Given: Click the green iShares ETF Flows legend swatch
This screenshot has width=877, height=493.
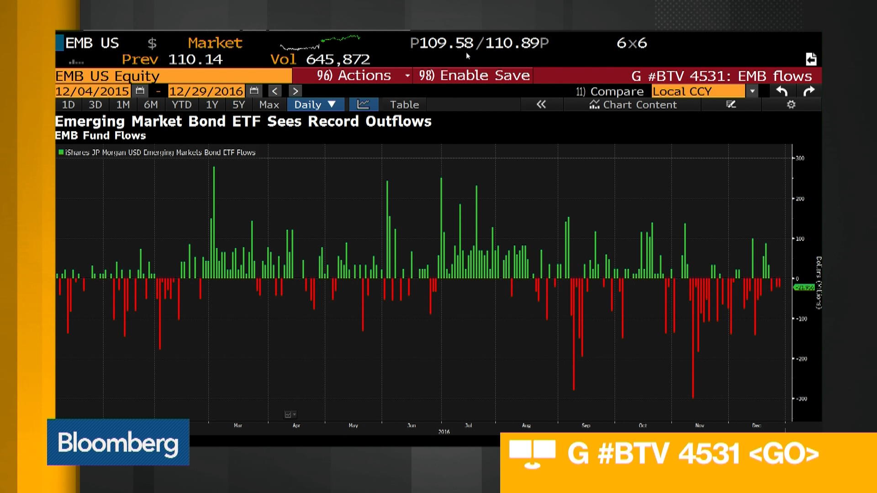Looking at the screenshot, I should pyautogui.click(x=61, y=152).
